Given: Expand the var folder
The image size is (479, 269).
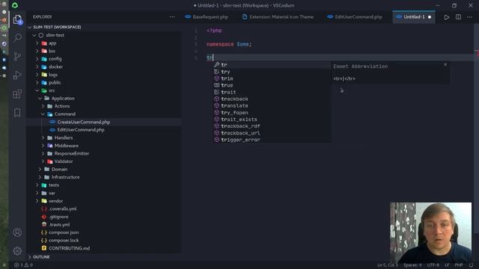Looking at the screenshot, I should [105, 193].
